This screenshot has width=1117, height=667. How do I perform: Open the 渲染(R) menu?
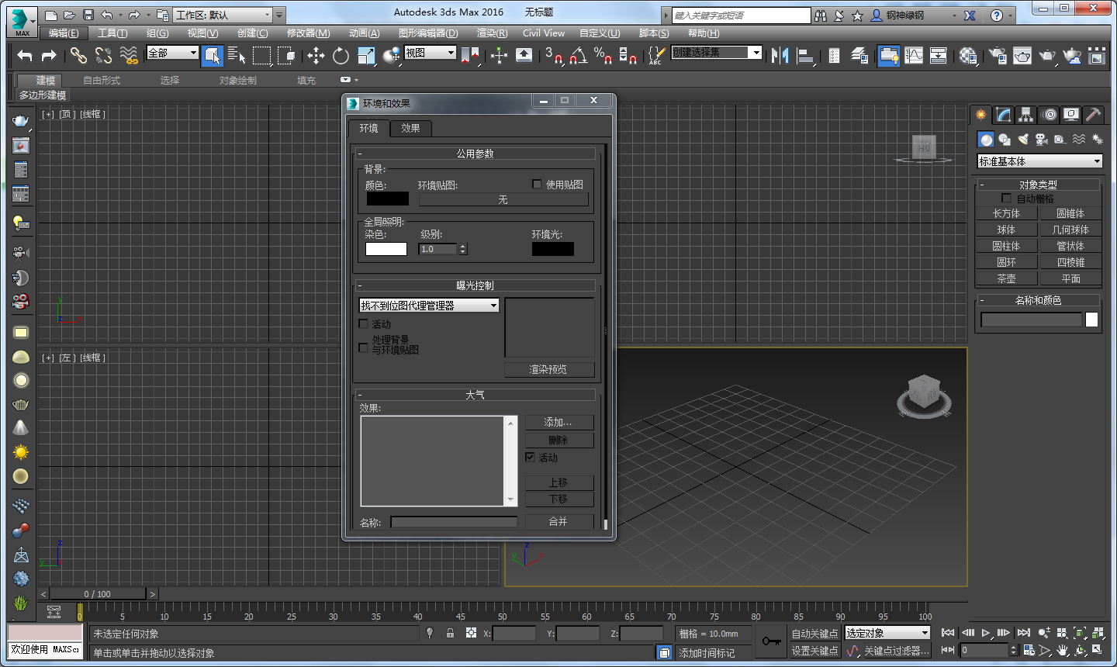click(492, 33)
